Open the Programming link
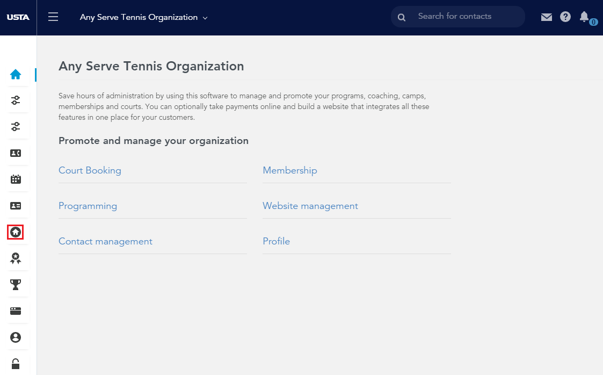Viewport: 603px width, 375px height. (x=88, y=206)
